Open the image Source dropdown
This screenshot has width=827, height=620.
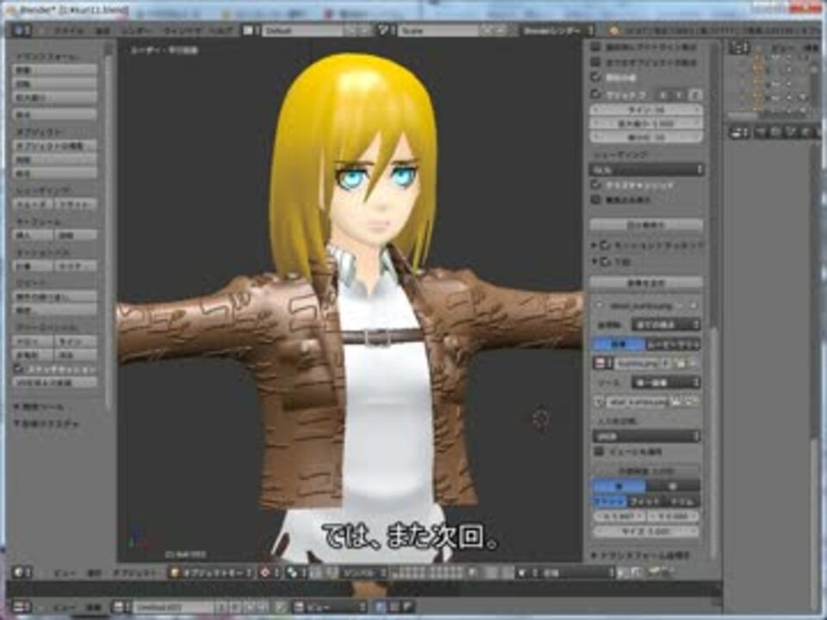pyautogui.click(x=666, y=382)
